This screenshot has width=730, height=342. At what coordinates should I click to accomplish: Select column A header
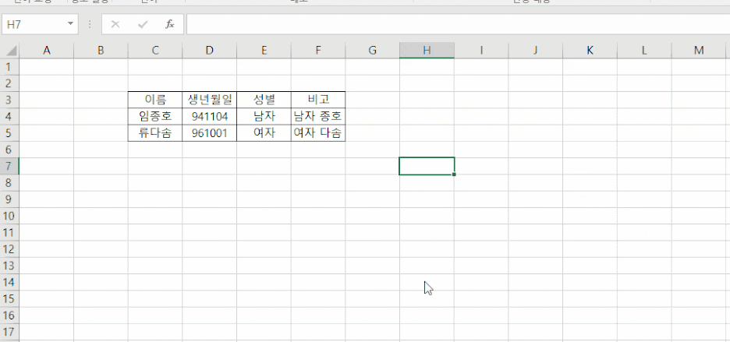[47, 51]
